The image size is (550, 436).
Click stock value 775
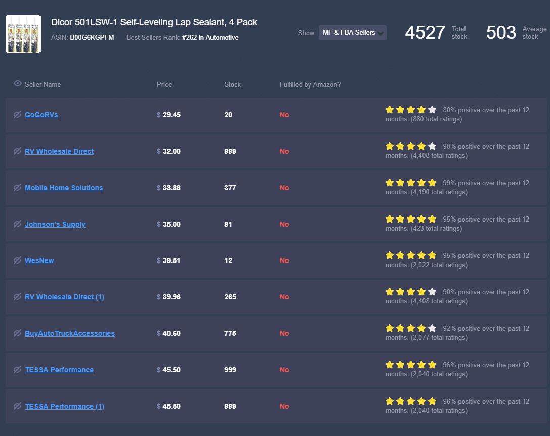point(230,334)
